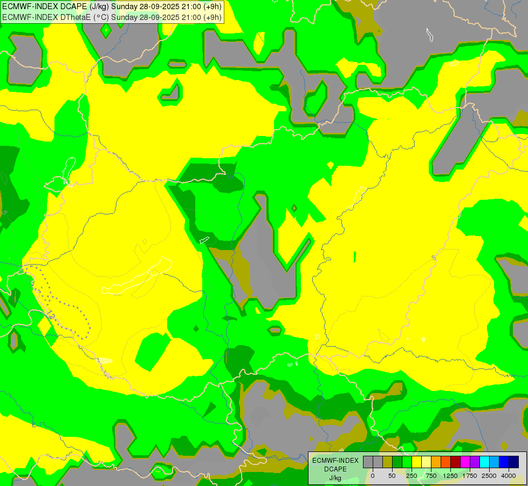Click the '4000' tick label on the legend

[x=509, y=476]
